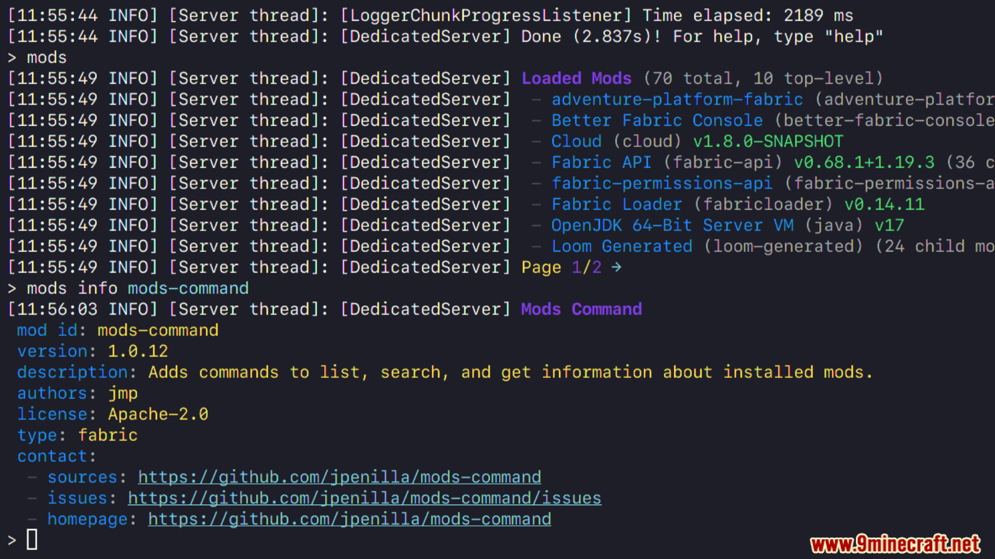The width and height of the screenshot is (995, 559).
Task: Click version v0.68.1+1.19.3 of Fabric API
Action: (864, 163)
